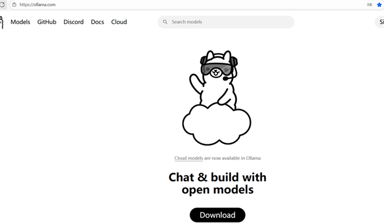Viewport: 384px width, 223px height.
Task: Click the Ollama llama logo in navbar
Action: pos(1,22)
